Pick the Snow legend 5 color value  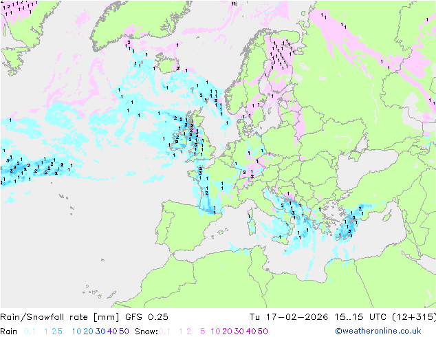point(203,331)
